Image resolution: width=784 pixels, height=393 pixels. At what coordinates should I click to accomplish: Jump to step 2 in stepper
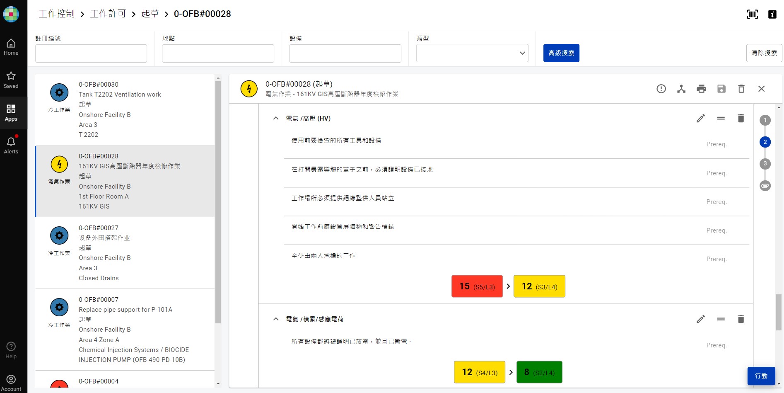point(765,142)
